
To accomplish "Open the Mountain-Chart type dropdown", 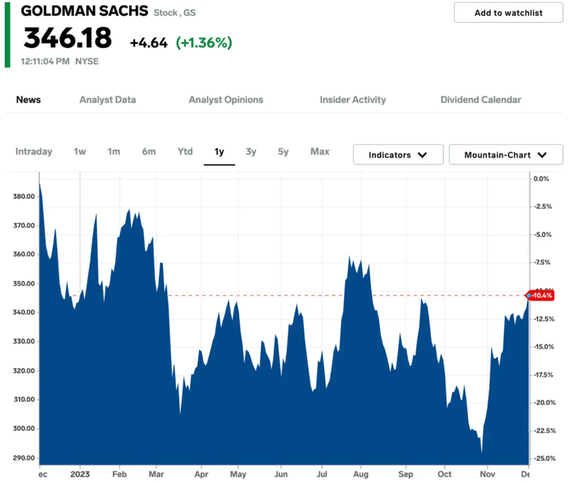I will (506, 155).
